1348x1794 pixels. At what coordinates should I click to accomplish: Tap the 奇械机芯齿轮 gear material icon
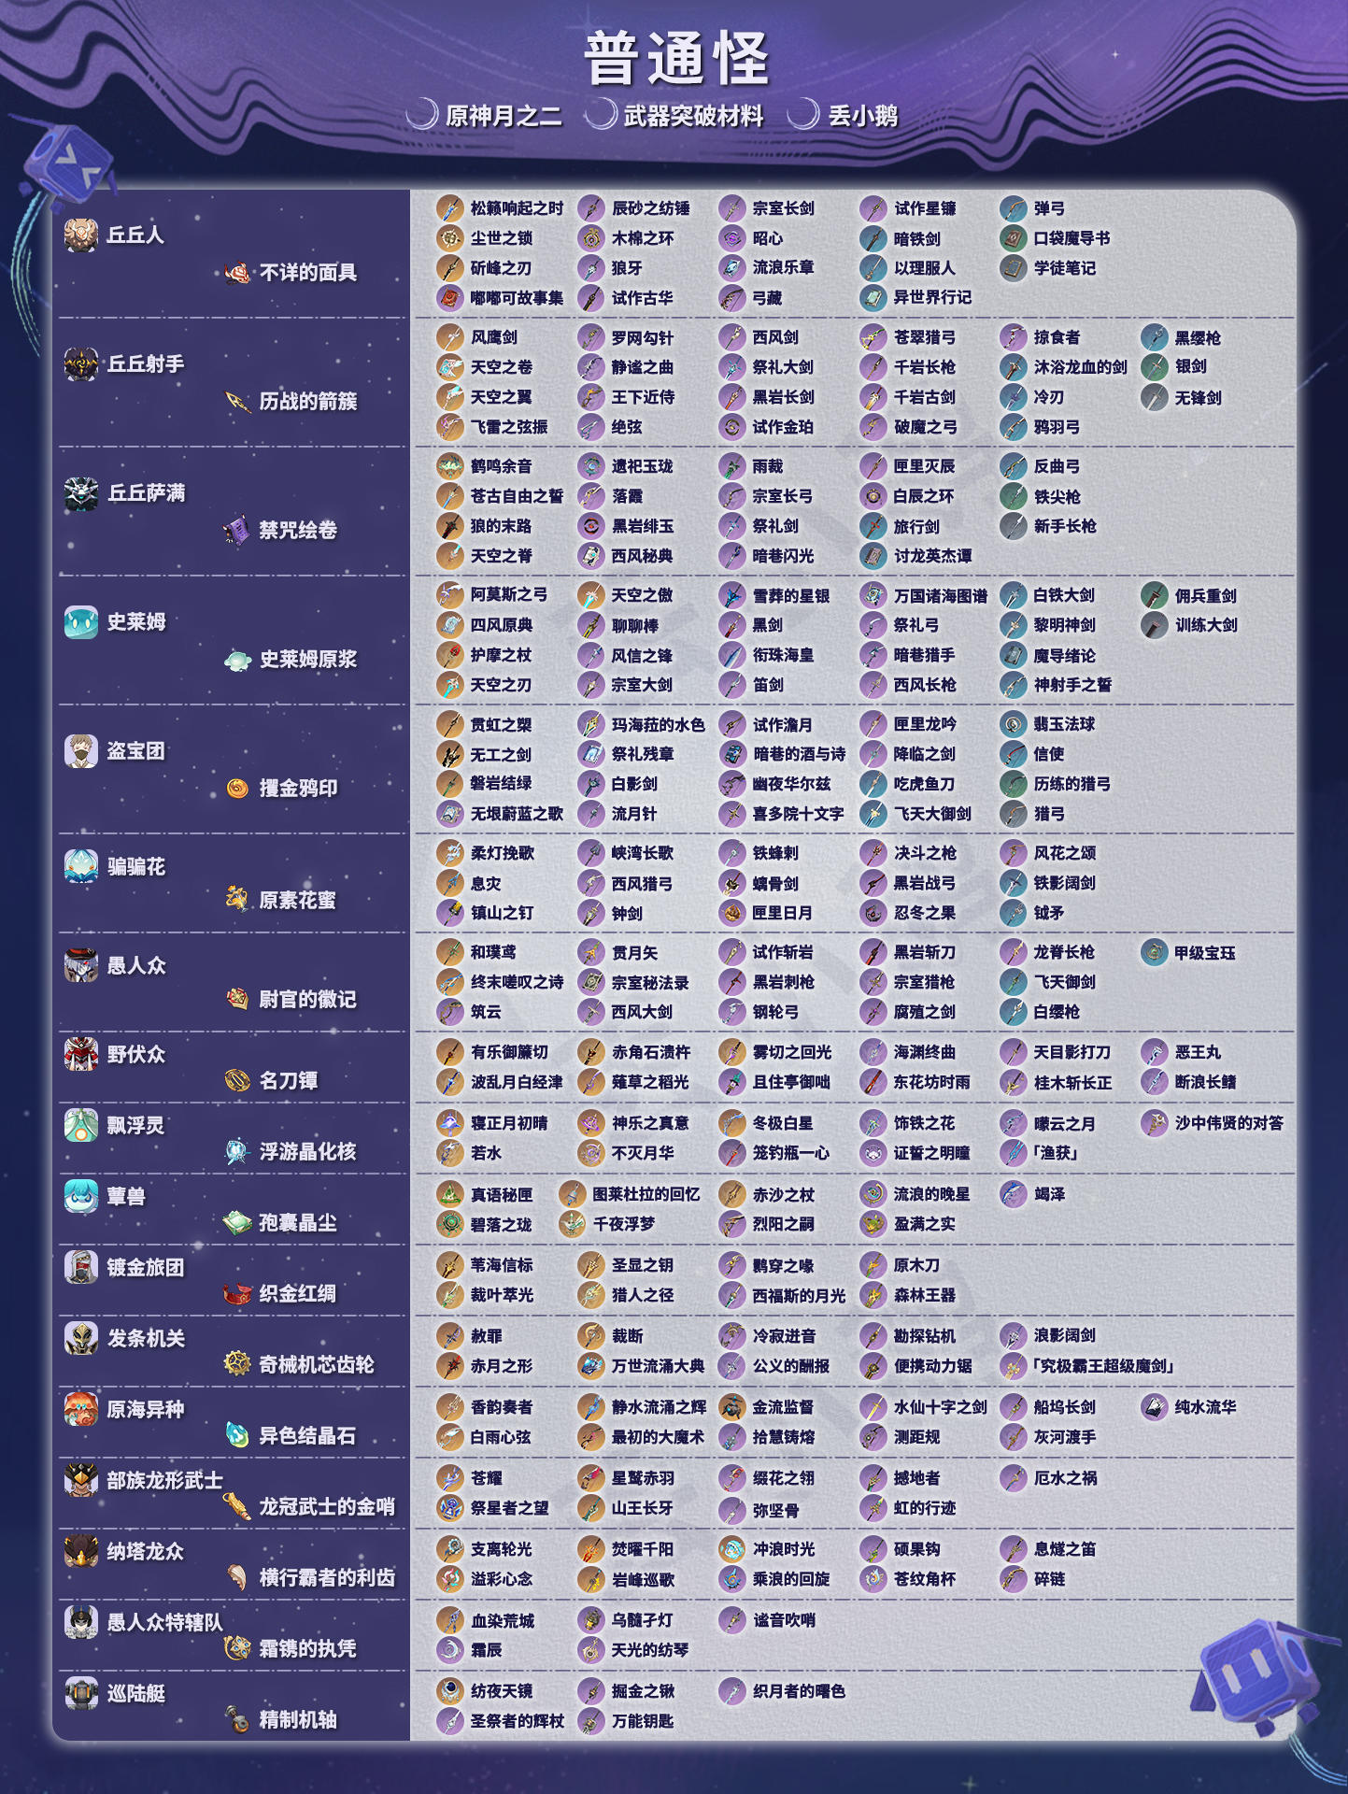[x=237, y=1365]
